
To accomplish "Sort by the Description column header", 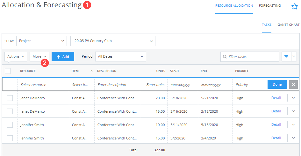I will 107,71.
